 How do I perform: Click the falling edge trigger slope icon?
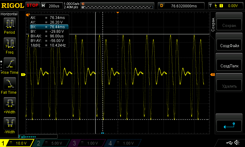[x=216, y=6]
